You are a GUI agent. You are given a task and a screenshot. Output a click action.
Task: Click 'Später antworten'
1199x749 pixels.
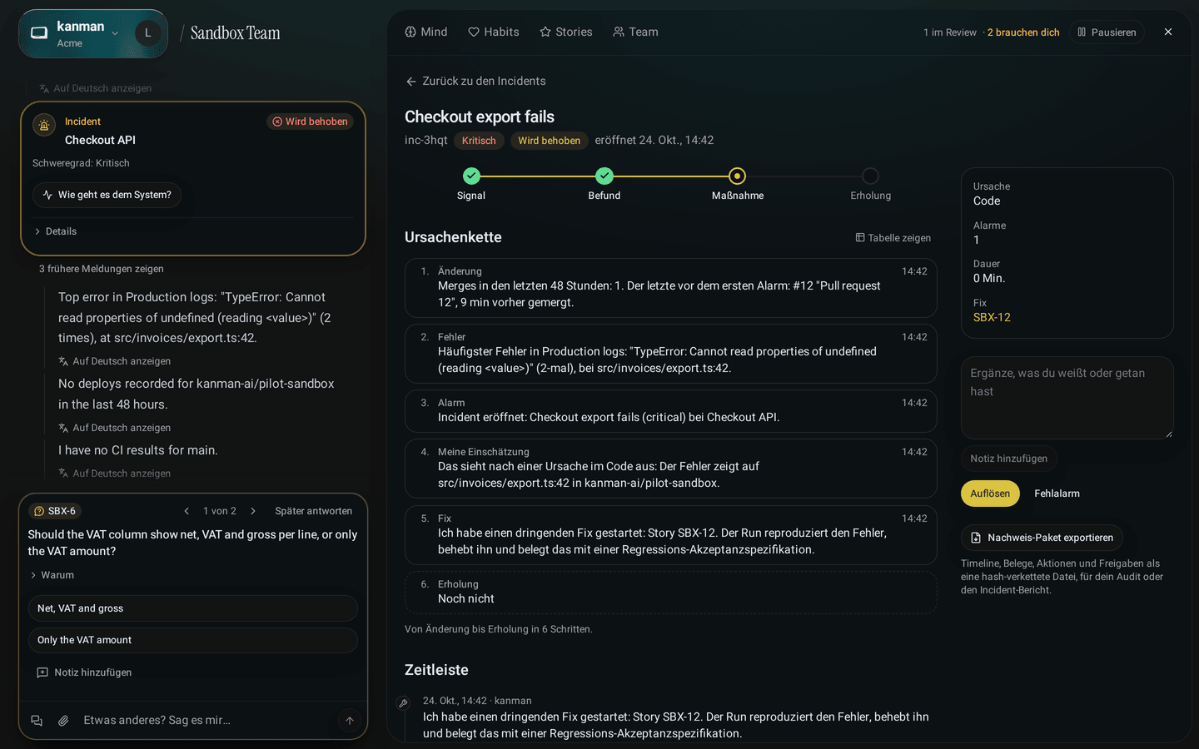click(x=313, y=511)
